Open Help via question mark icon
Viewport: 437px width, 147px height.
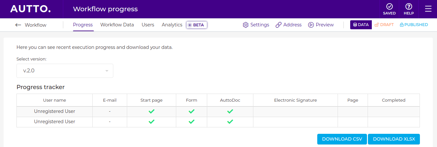click(x=409, y=6)
